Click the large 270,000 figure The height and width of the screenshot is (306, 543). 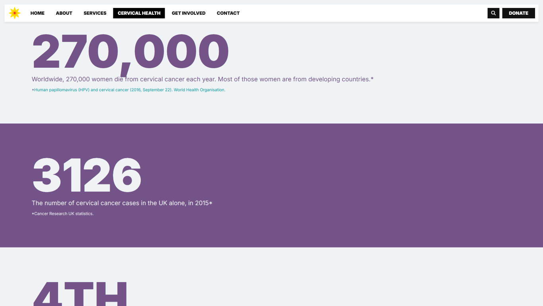(x=130, y=52)
